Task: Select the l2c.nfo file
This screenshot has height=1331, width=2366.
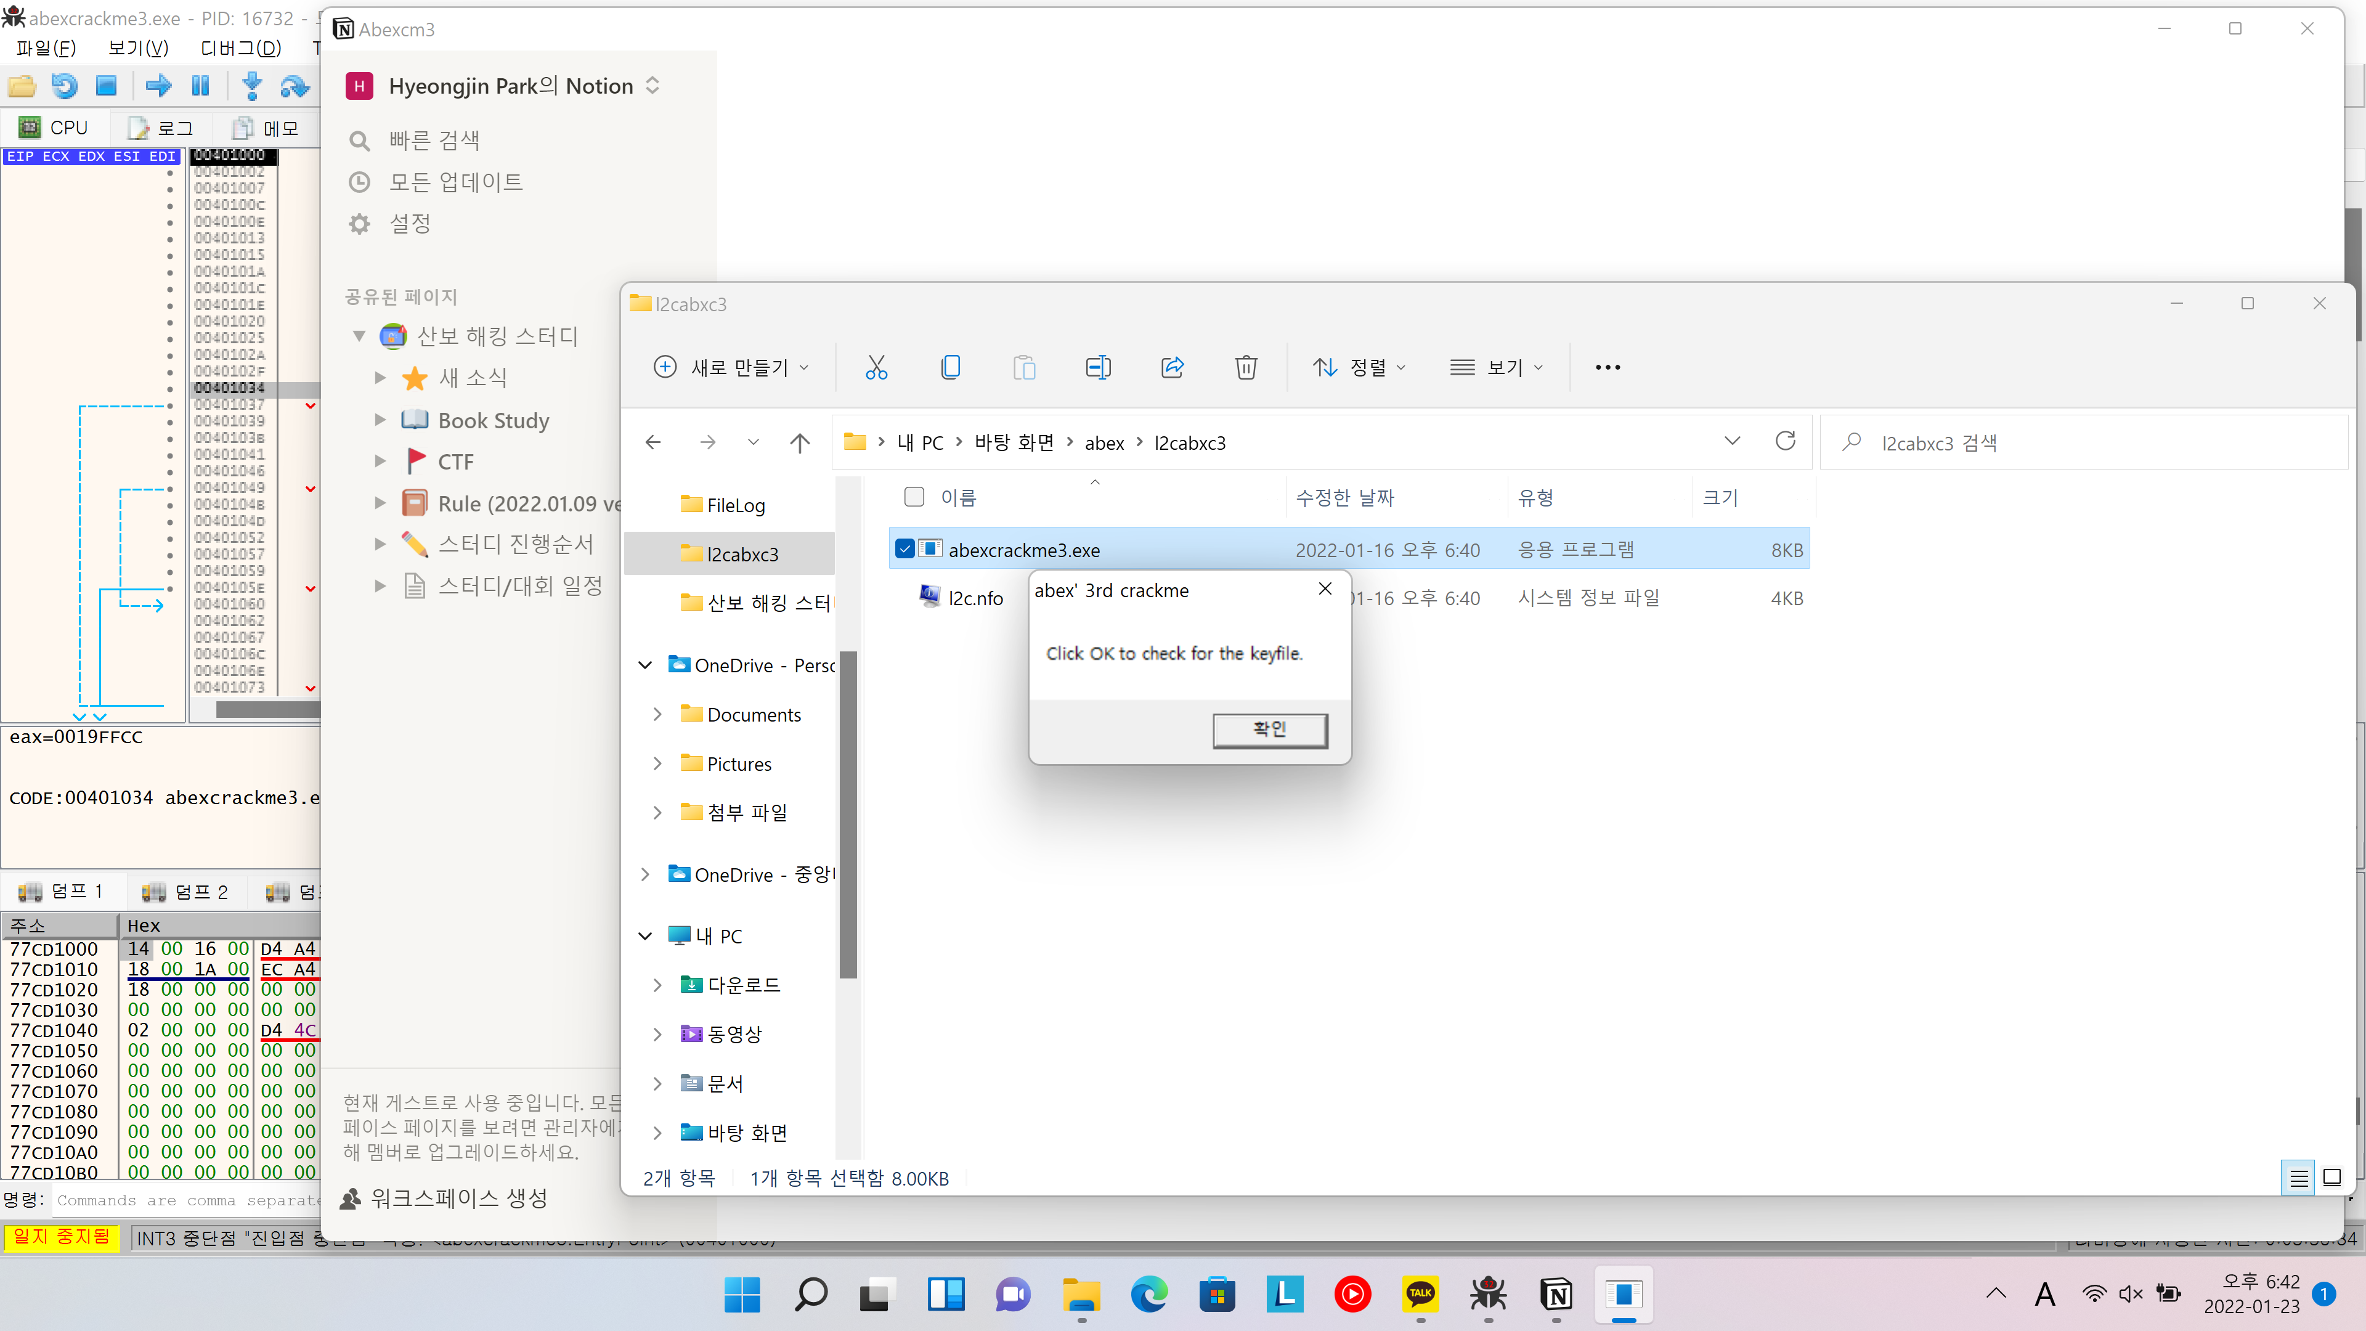Action: tap(975, 598)
